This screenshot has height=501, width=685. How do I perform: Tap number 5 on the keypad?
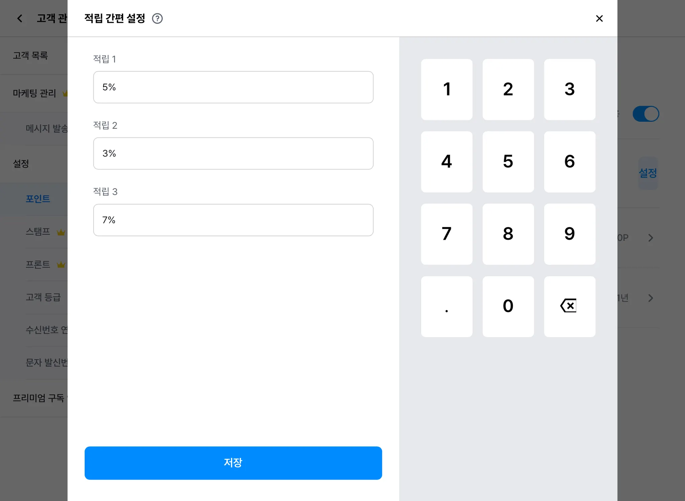(508, 162)
